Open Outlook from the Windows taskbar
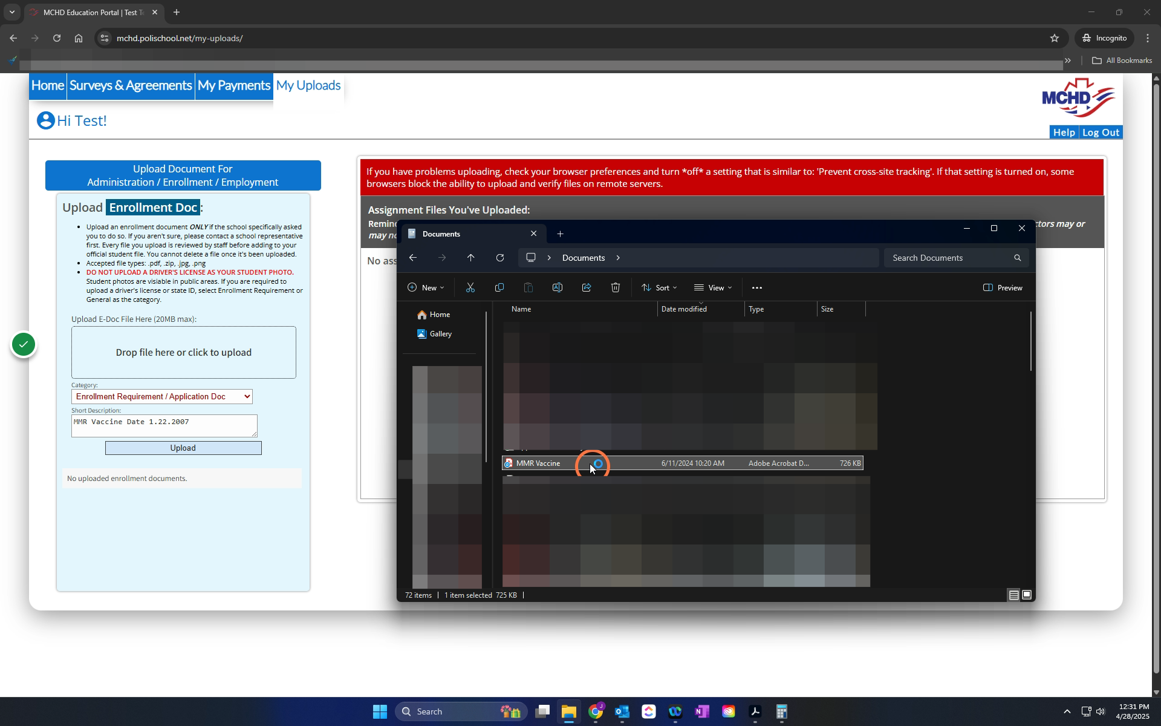The image size is (1161, 726). click(622, 711)
